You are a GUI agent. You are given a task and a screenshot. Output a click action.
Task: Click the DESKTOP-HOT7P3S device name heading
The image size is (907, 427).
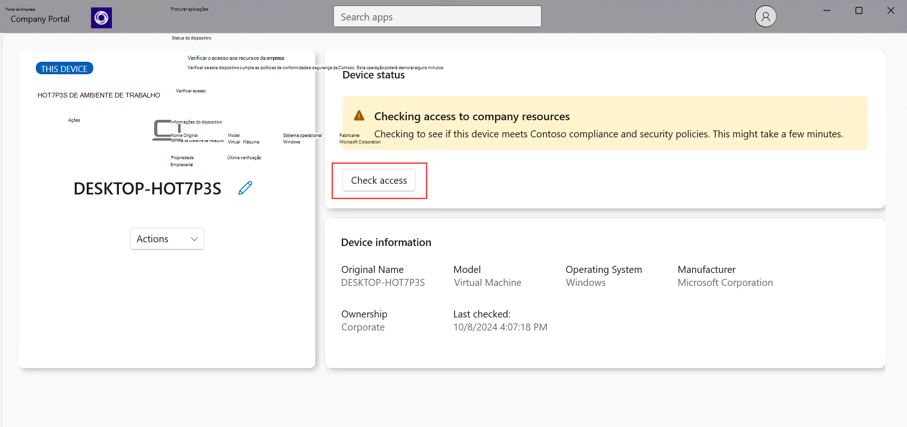point(147,189)
